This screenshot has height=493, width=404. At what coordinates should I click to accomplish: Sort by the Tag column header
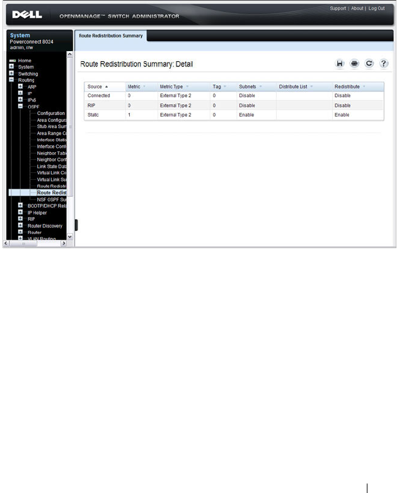click(x=223, y=86)
